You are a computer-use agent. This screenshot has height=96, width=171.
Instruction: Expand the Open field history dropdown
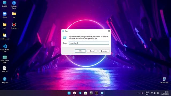108,43
